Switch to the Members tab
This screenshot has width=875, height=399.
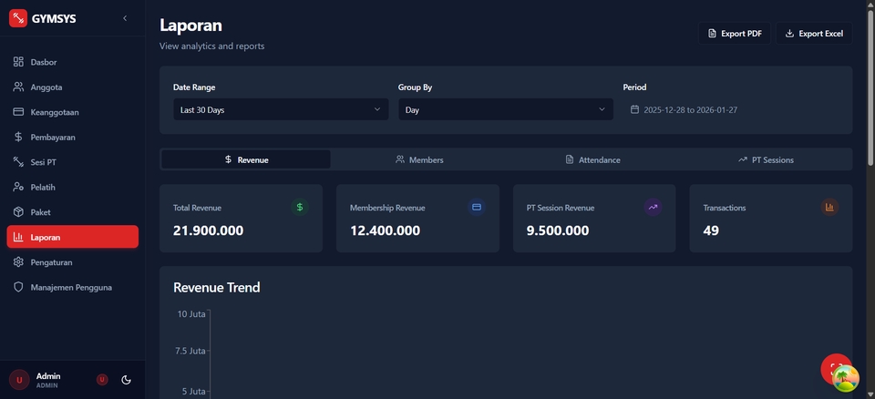[419, 159]
